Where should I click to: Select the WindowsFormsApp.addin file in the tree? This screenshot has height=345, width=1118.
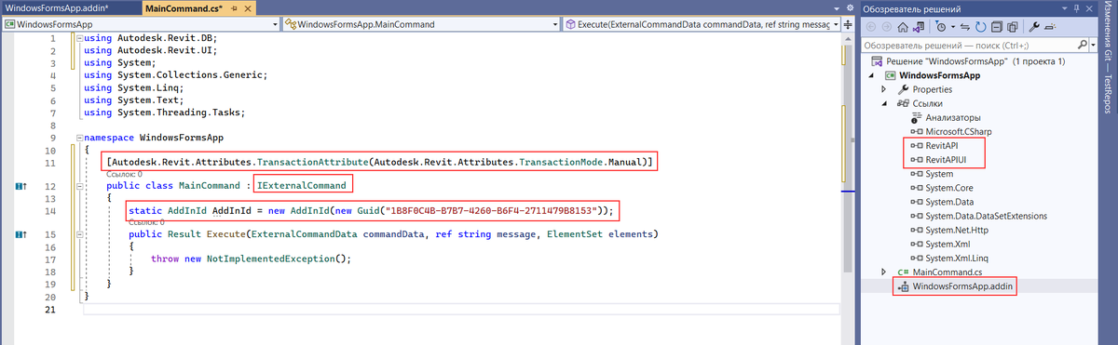coord(963,286)
